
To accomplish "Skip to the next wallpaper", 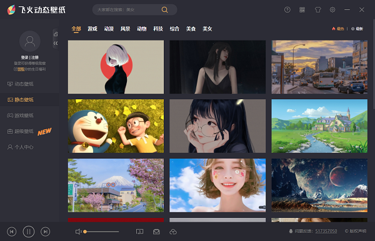I will pyautogui.click(x=45, y=232).
